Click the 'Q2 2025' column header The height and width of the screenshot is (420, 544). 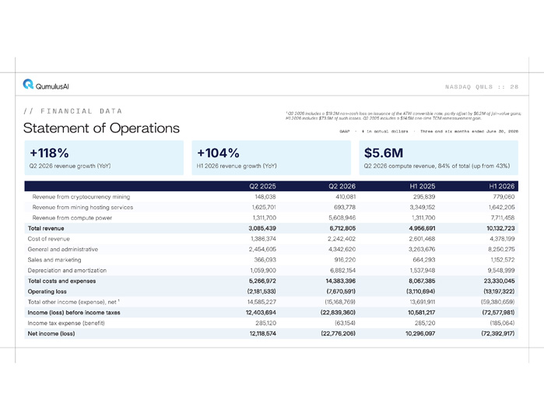pyautogui.click(x=262, y=186)
